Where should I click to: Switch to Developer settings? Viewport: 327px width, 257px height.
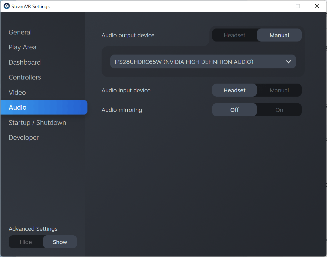[24, 138]
